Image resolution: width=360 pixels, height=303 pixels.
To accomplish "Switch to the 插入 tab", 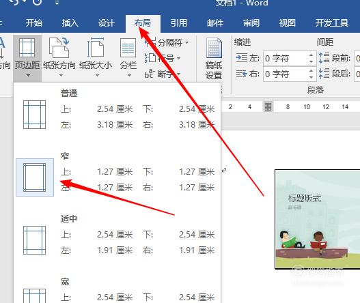I will tap(70, 23).
